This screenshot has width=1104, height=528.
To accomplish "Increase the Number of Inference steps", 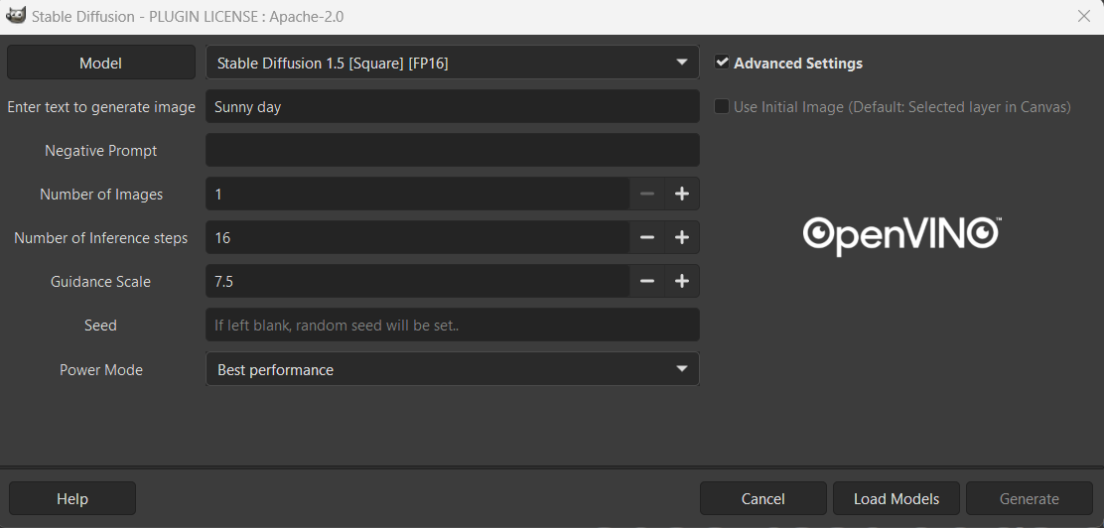I will point(681,238).
